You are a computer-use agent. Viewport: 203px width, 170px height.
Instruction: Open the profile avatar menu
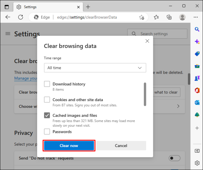point(182,17)
